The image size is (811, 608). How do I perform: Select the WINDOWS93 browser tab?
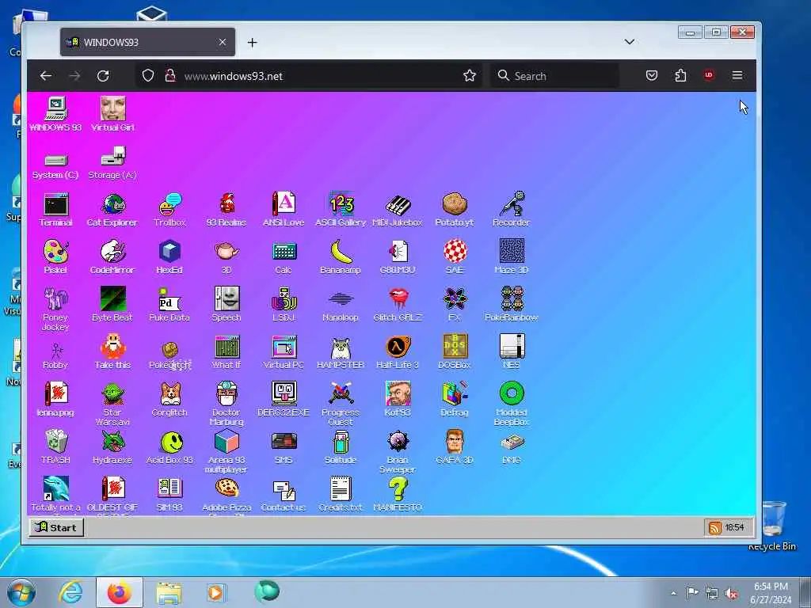coord(147,42)
